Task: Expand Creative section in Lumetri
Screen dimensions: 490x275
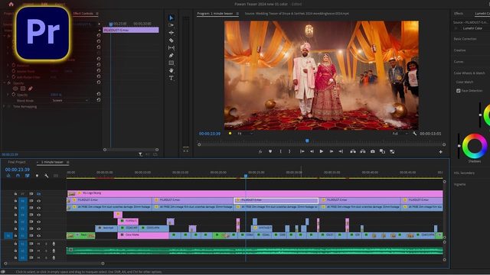Action: click(x=459, y=50)
